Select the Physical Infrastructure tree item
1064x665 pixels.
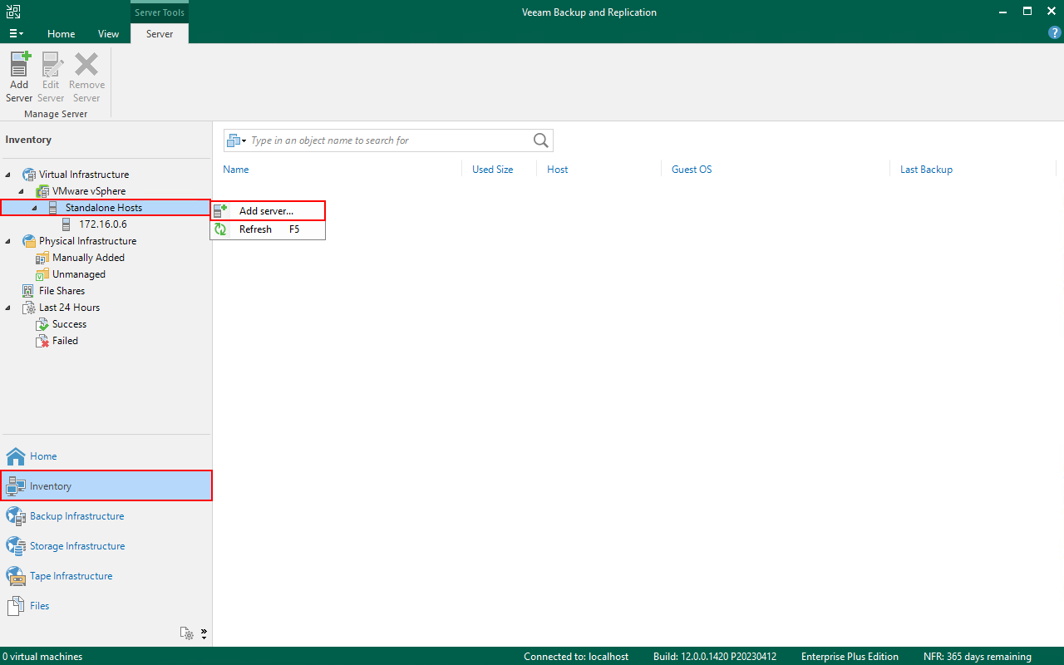[87, 241]
